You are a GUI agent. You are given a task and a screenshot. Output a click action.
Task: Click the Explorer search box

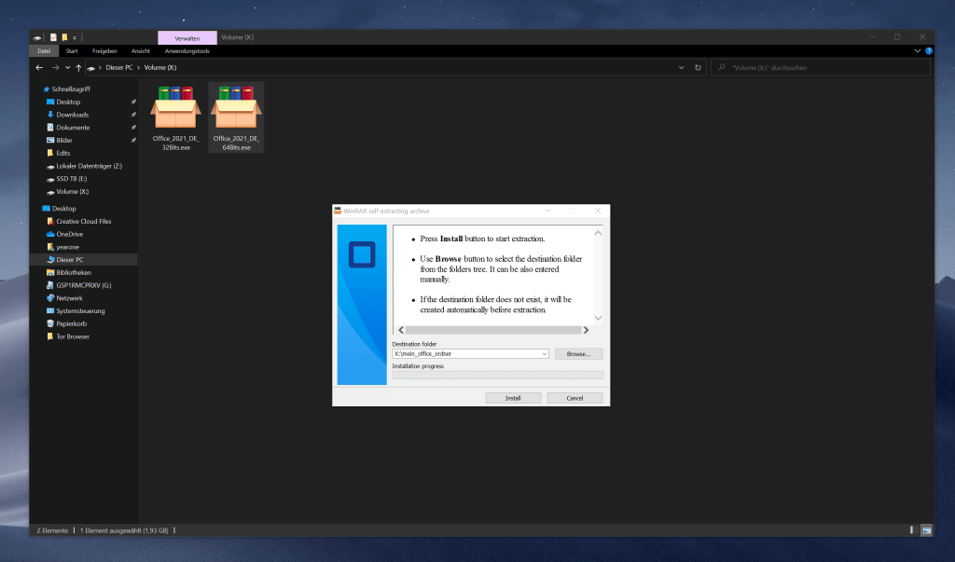[x=821, y=68]
